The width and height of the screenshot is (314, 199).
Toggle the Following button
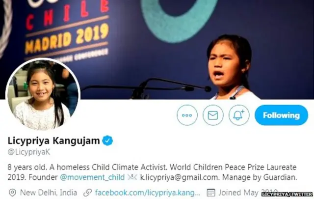coord(281,115)
